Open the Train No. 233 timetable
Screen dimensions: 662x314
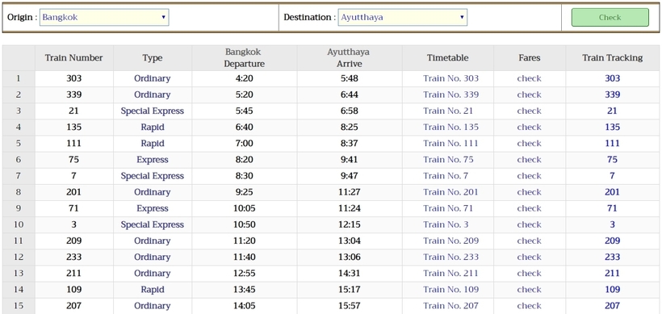click(x=451, y=257)
